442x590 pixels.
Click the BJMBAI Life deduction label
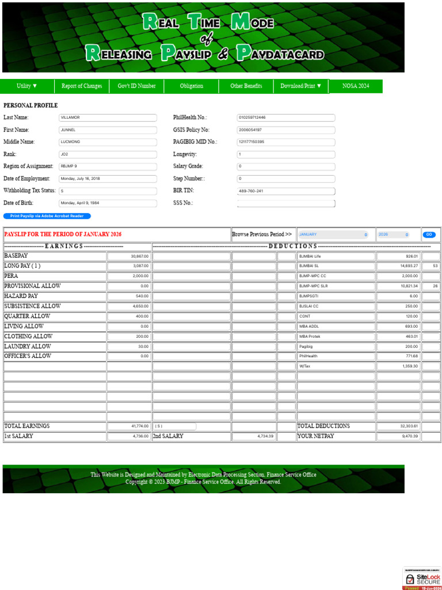[x=336, y=256]
